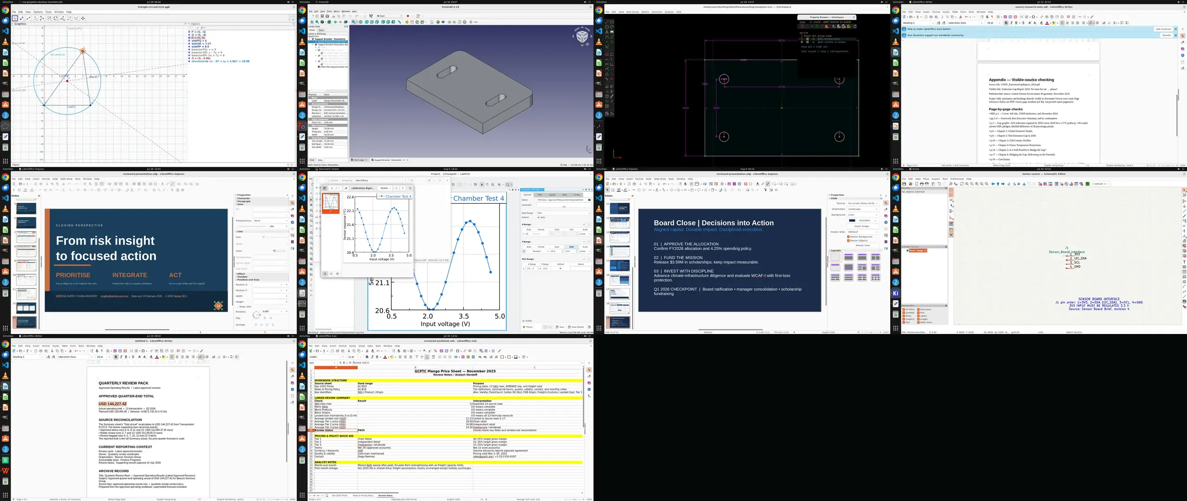1187x501 pixels.
Task: Toggle visibility of circumcircle in GeoGebra Algebra
Action: [x=190, y=61]
